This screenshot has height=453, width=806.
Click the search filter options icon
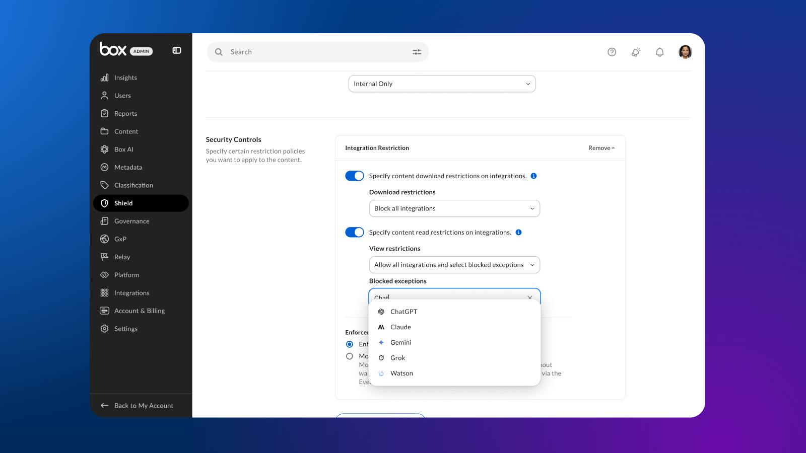tap(417, 52)
